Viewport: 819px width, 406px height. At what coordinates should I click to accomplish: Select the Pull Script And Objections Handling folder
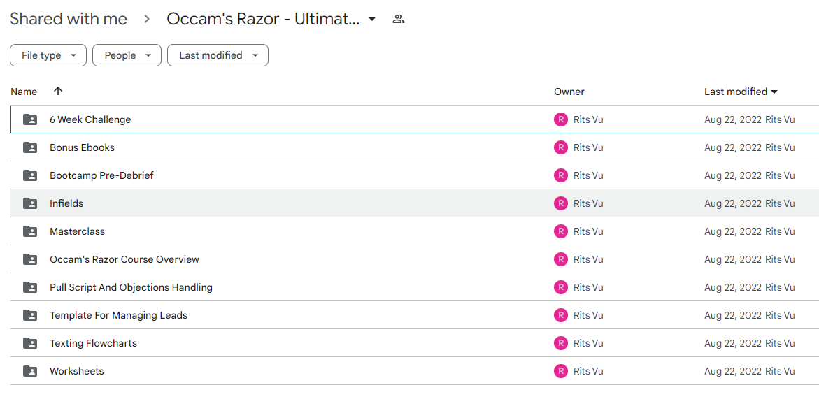click(415, 287)
